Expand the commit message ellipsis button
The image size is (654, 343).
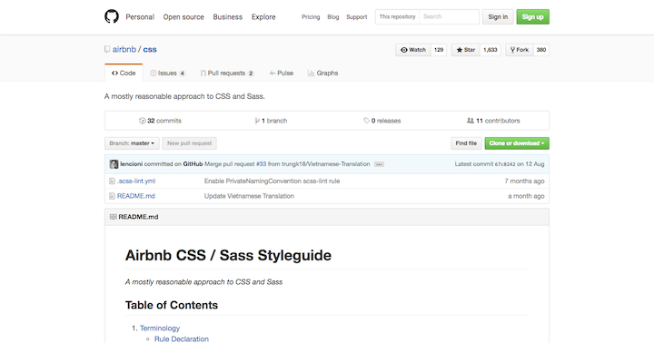tap(379, 164)
